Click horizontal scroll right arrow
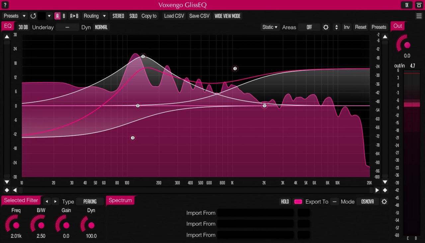425x243 pixels. coord(377,190)
